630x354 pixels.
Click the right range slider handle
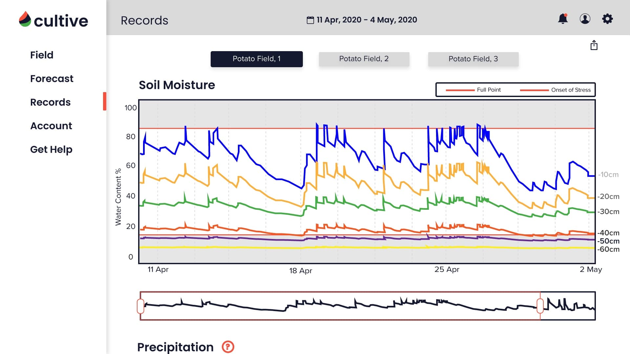coord(540,306)
